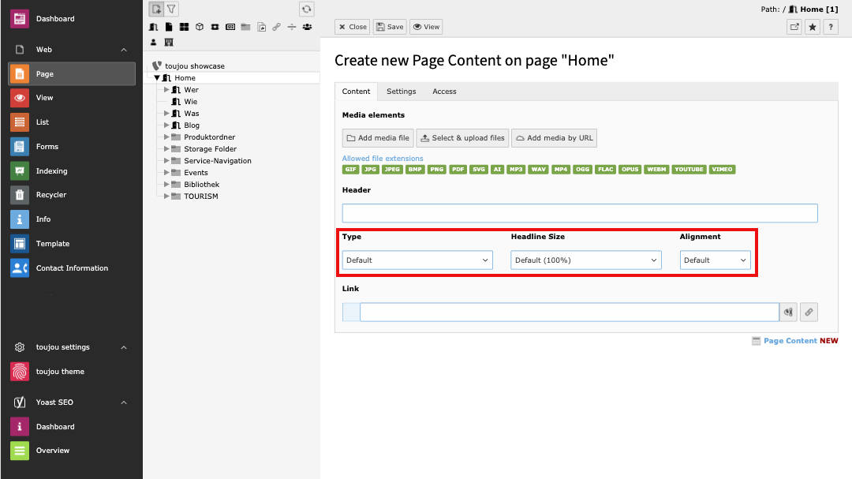Open the Type dropdown

point(417,260)
